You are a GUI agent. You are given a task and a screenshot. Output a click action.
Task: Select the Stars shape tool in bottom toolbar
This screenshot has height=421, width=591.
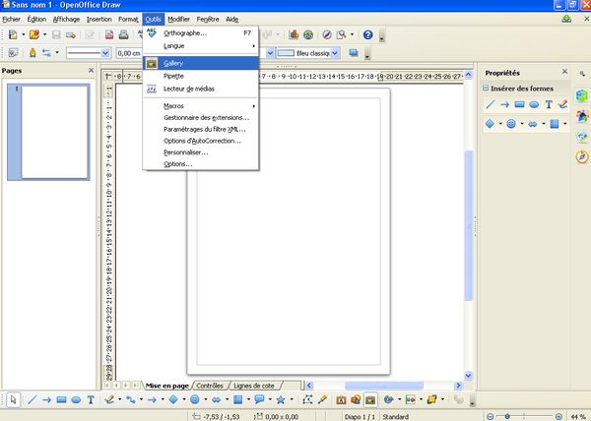[x=281, y=399]
